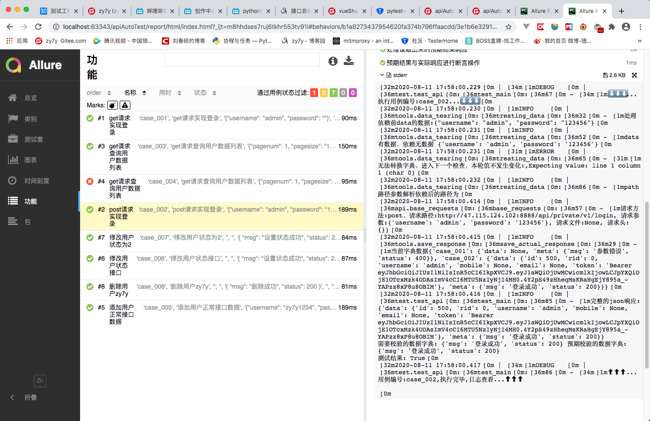This screenshot has width=650, height=421.
Task: Open Chrome three-dot menu
Action: 640,27
